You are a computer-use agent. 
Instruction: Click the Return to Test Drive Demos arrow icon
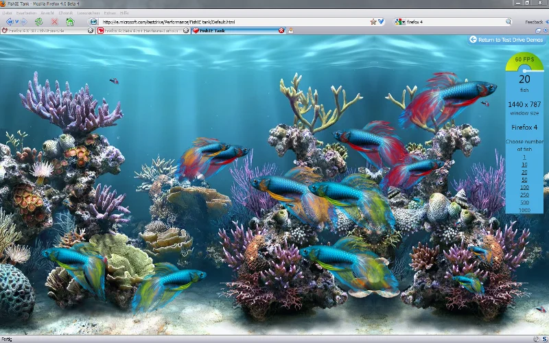(473, 40)
